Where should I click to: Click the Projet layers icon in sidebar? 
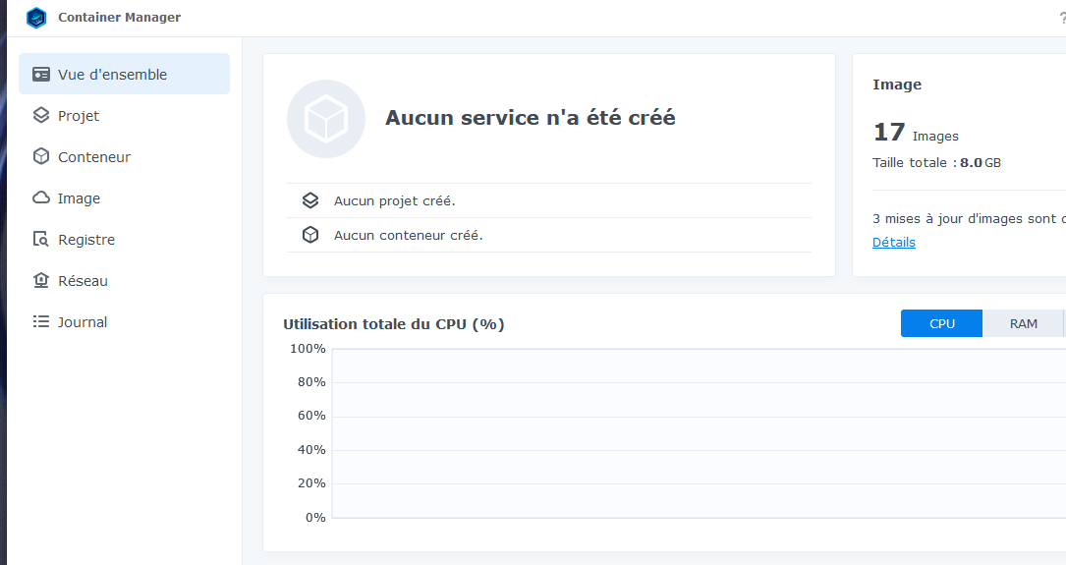[x=41, y=116]
